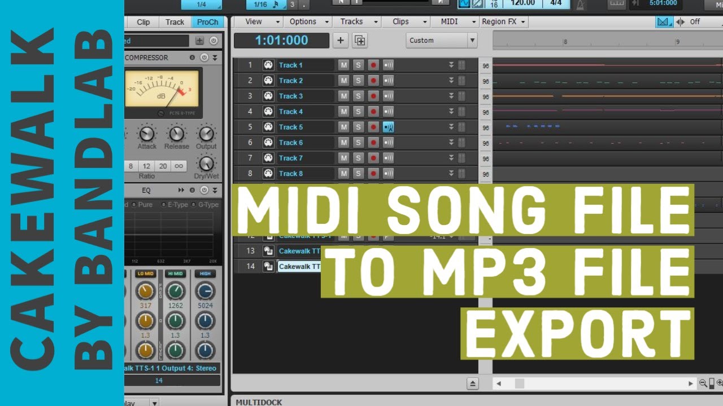Viewport: 723px width, 406px height.
Task: Click Track 1 input echo icon
Action: [x=388, y=65]
